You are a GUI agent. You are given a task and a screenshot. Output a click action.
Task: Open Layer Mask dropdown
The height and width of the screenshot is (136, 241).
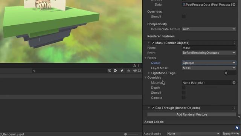209,68
